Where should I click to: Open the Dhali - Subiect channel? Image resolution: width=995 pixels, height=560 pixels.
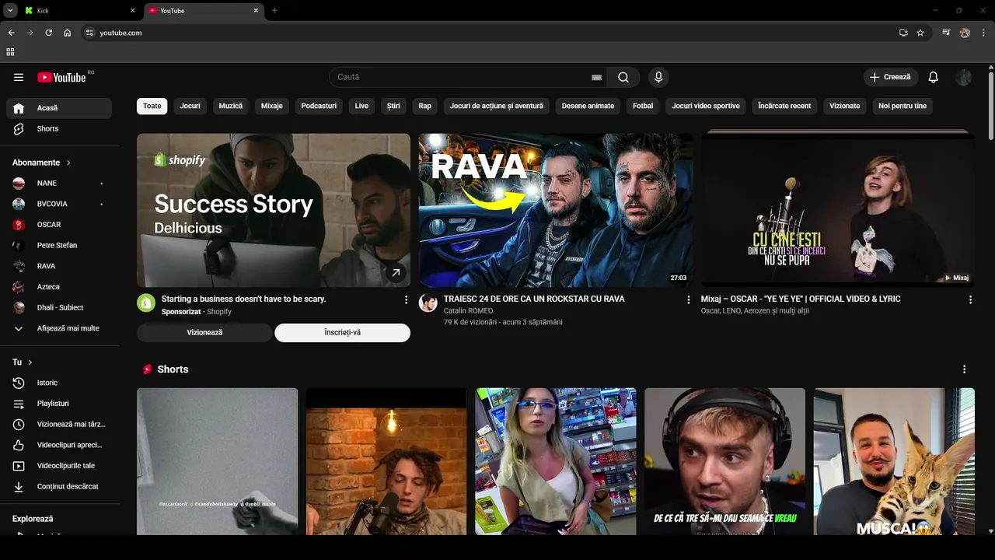(59, 308)
